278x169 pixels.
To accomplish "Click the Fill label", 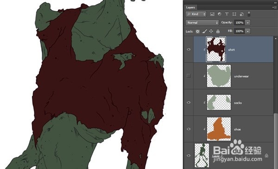I will tap(230, 31).
